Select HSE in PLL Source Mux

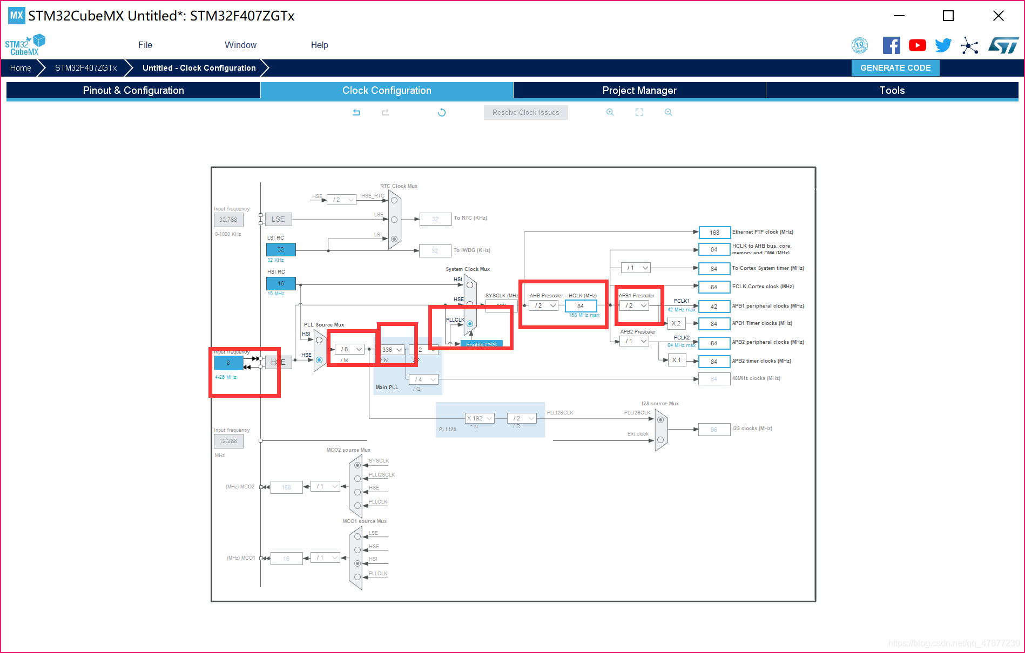(x=319, y=360)
